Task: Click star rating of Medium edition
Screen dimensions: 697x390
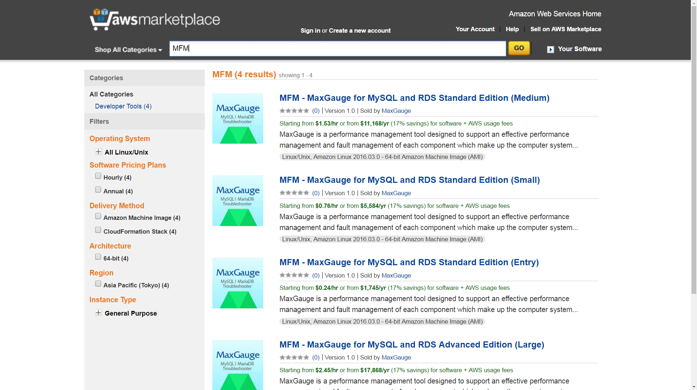Action: 294,111
